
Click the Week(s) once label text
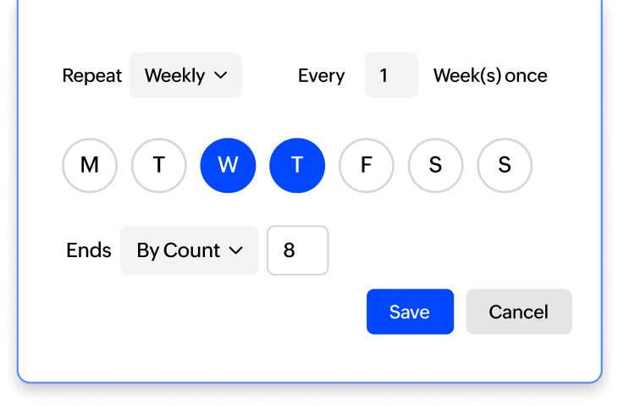pyautogui.click(x=490, y=75)
